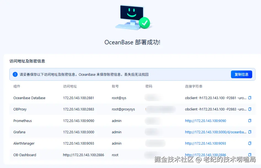
Task: Click the account root@proxysys
Action: pos(123,109)
